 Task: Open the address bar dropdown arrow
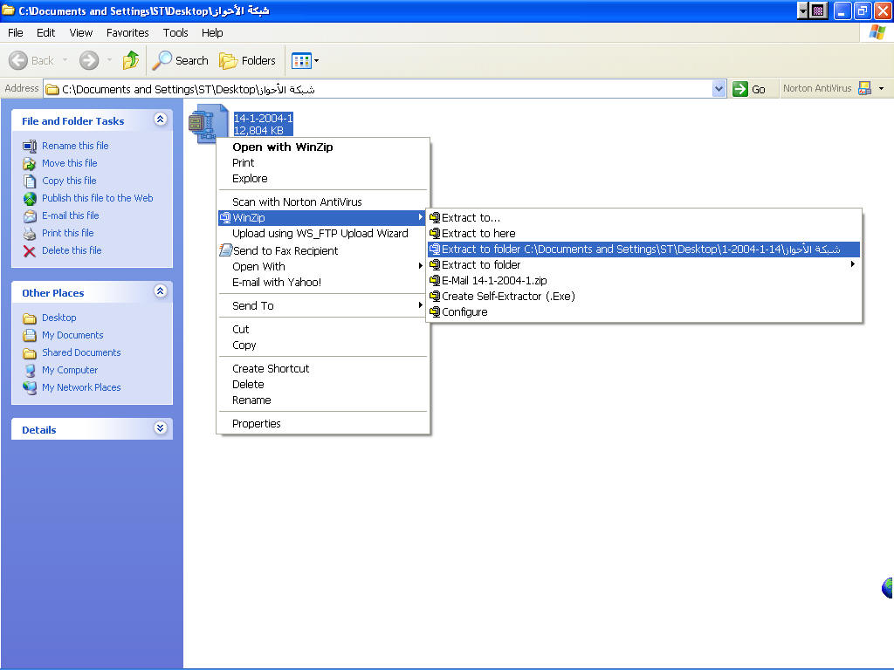click(719, 88)
